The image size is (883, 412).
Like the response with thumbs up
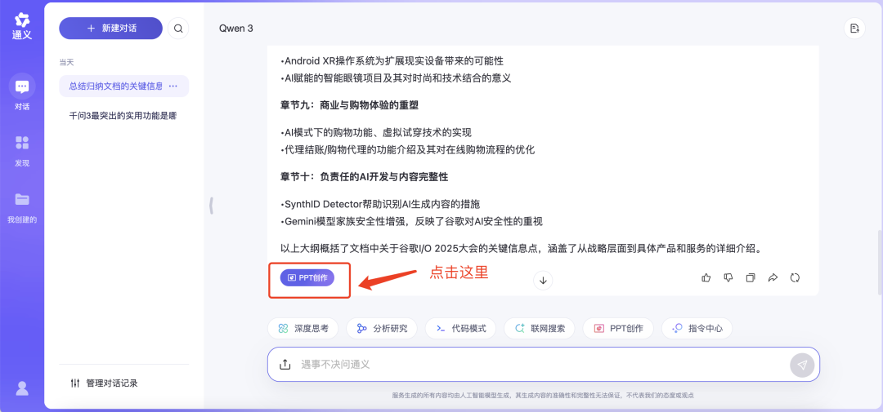tap(706, 277)
